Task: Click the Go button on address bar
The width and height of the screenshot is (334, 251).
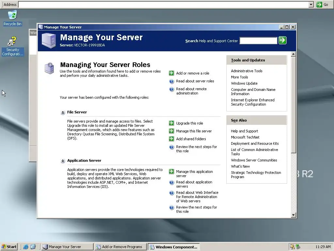Action: (322, 5)
